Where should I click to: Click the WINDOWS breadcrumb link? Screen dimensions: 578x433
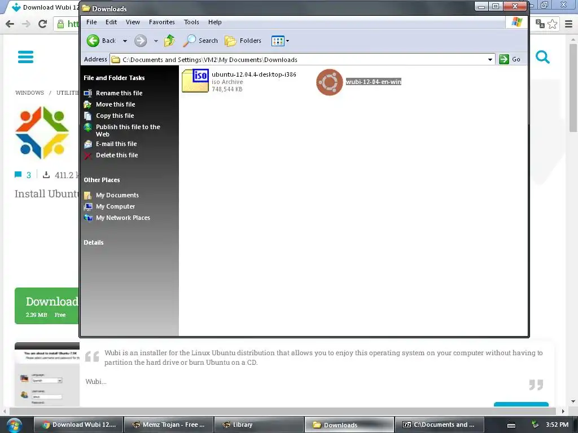click(x=29, y=93)
